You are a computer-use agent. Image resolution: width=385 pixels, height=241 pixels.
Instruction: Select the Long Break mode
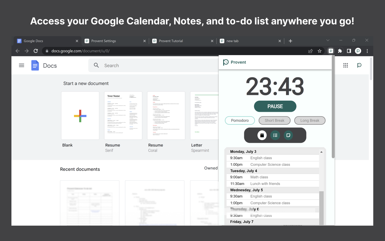(x=310, y=120)
